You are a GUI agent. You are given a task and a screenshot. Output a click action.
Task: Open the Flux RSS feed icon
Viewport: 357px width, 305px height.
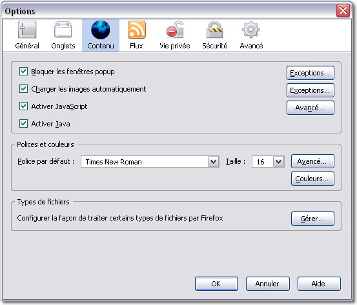137,30
